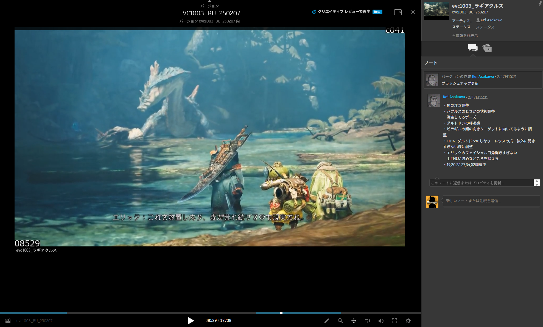Play in Creative Review Beta
The image size is (543, 327).
(344, 12)
